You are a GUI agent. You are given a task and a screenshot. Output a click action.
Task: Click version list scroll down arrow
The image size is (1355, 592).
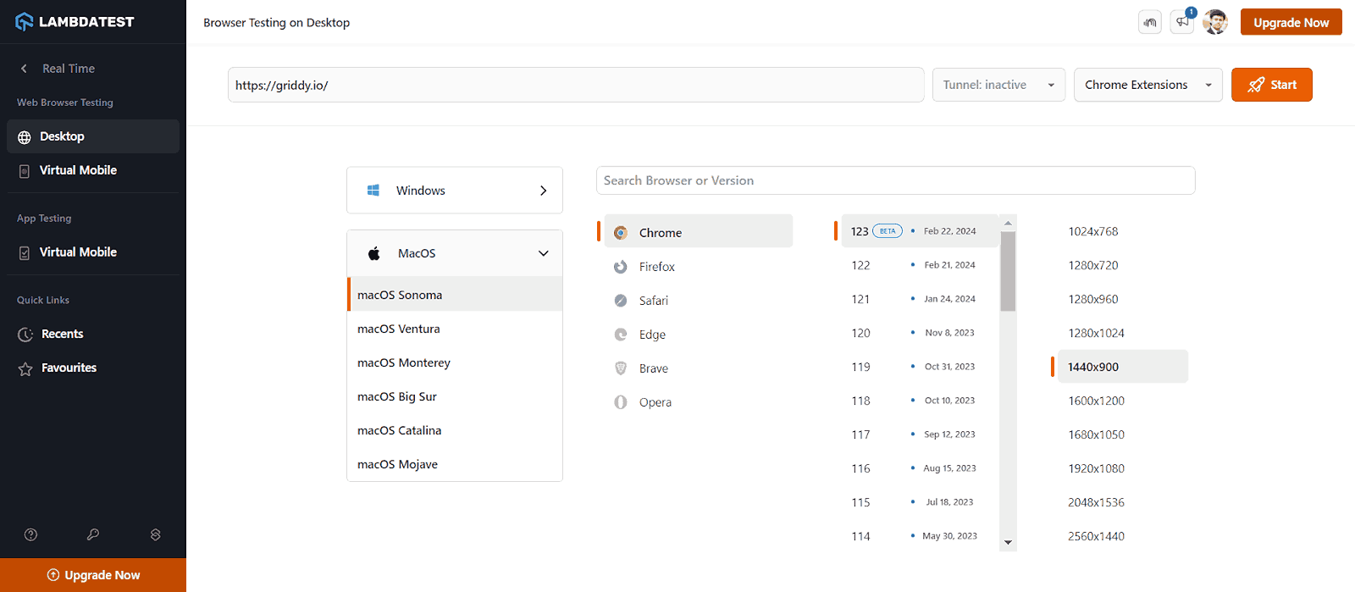[x=1008, y=542]
